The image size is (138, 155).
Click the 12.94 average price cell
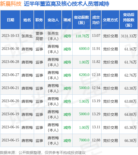click(x=96, y=88)
